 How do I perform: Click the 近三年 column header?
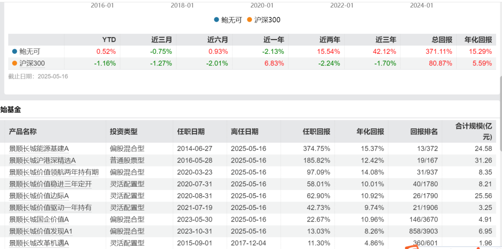click(386, 39)
